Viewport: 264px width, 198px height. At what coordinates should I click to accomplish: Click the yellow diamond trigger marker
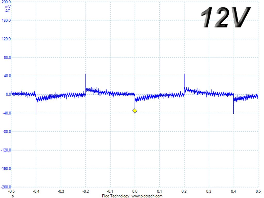135,111
